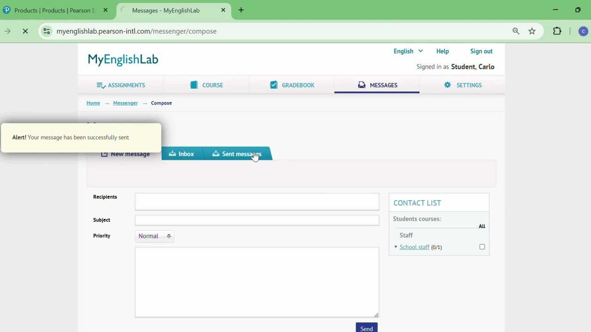Select the Inbox tab
Screen dimensions: 591x332
point(181,154)
